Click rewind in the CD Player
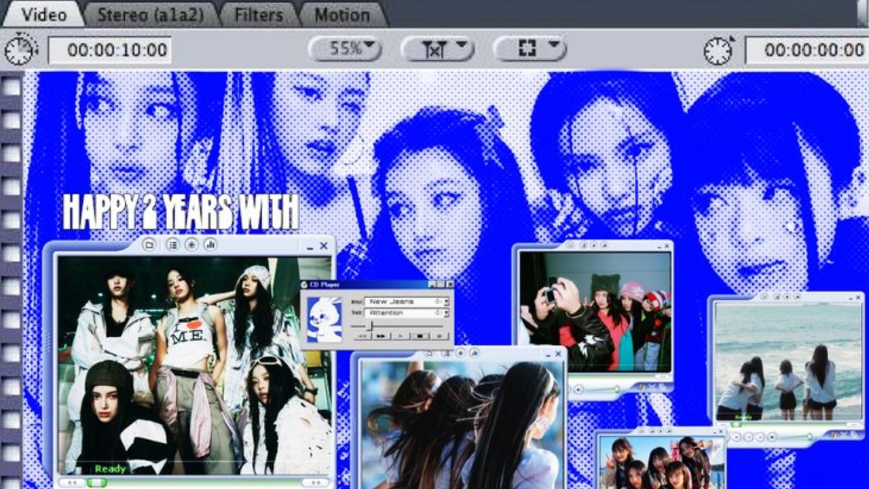The width and height of the screenshot is (869, 489). coord(362,336)
